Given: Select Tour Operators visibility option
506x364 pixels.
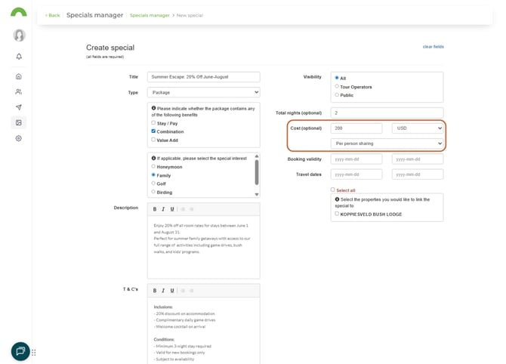Looking at the screenshot, I should point(337,87).
